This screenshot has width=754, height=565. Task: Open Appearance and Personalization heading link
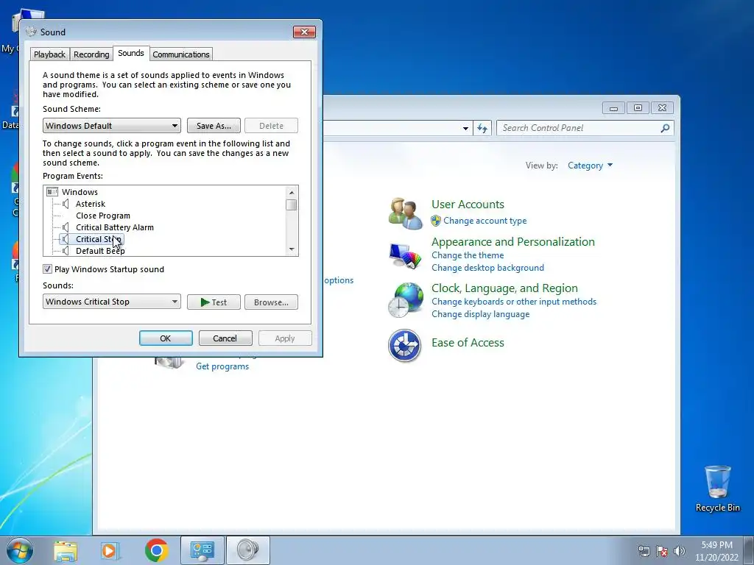click(x=512, y=241)
